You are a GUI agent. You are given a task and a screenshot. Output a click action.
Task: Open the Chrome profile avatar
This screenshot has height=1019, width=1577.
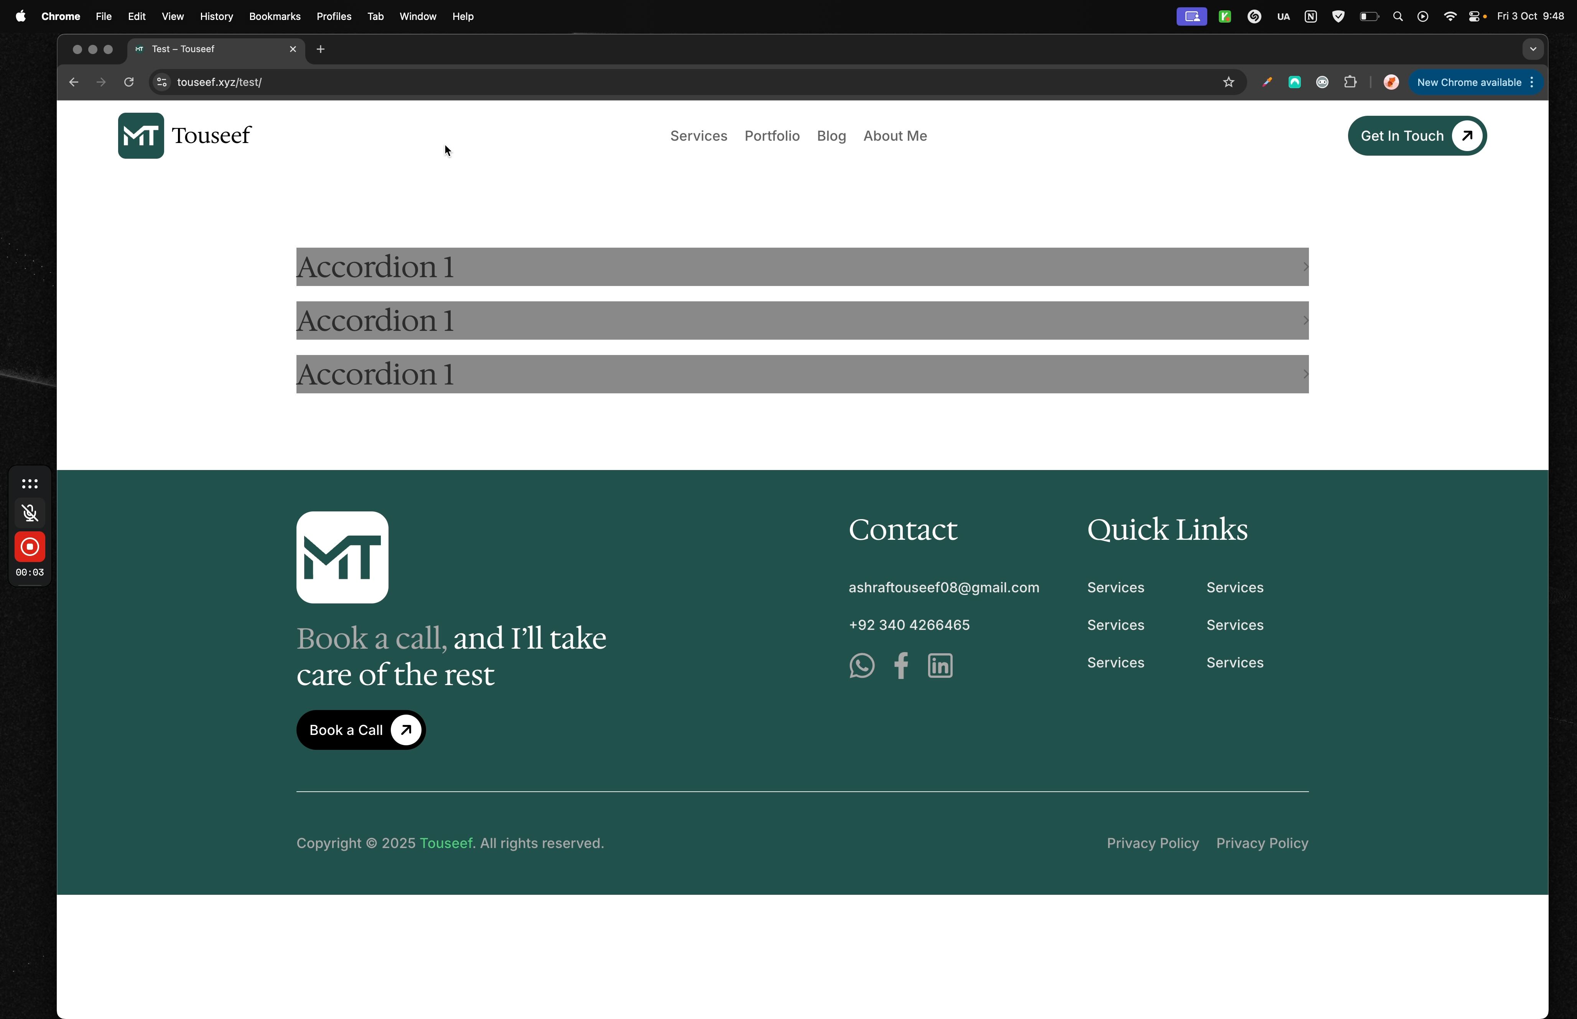pos(1391,82)
